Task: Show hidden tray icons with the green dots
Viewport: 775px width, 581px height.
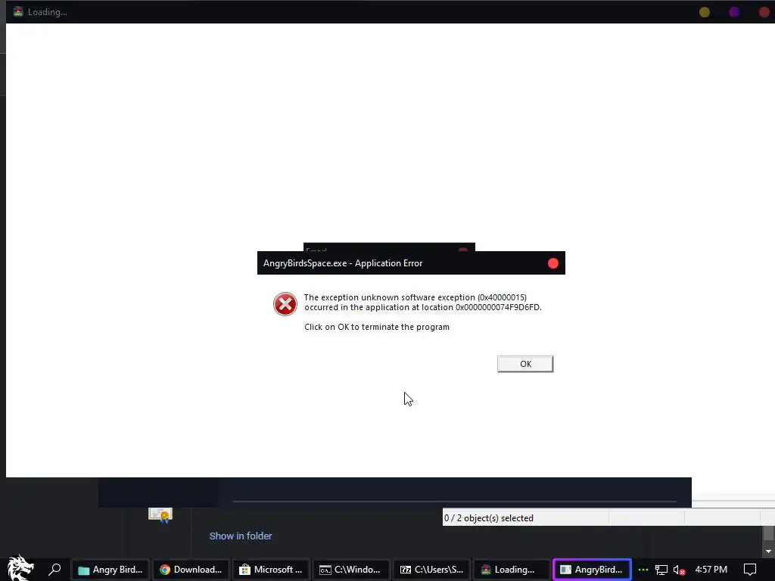Action: (x=643, y=570)
